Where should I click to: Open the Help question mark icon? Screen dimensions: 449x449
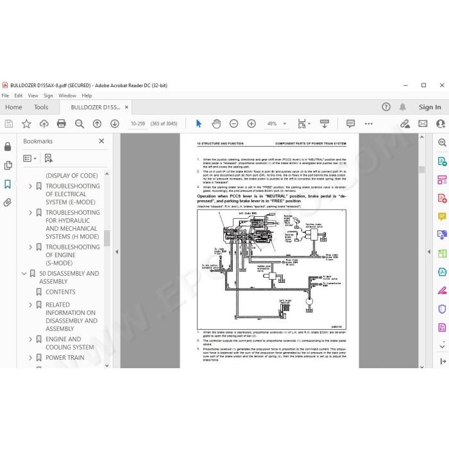[386, 107]
